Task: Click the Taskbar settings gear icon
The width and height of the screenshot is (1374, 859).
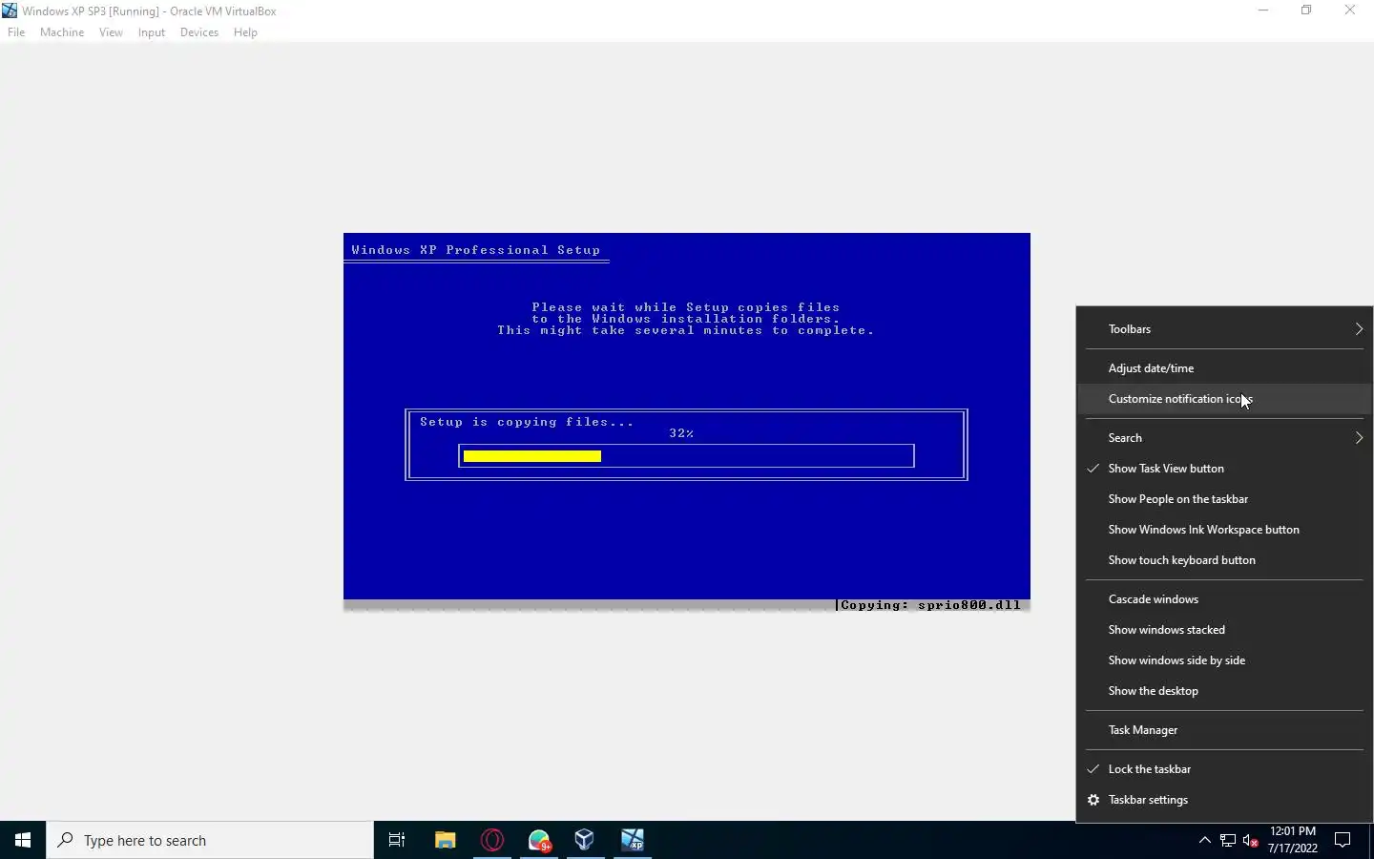Action: point(1093,800)
